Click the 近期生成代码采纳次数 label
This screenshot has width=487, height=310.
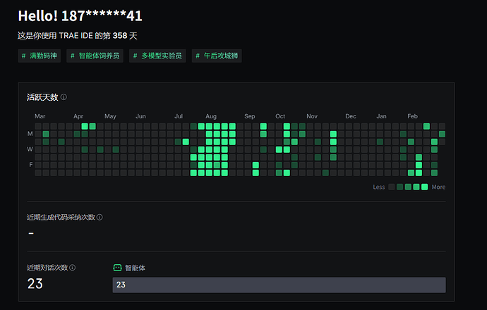coord(61,217)
